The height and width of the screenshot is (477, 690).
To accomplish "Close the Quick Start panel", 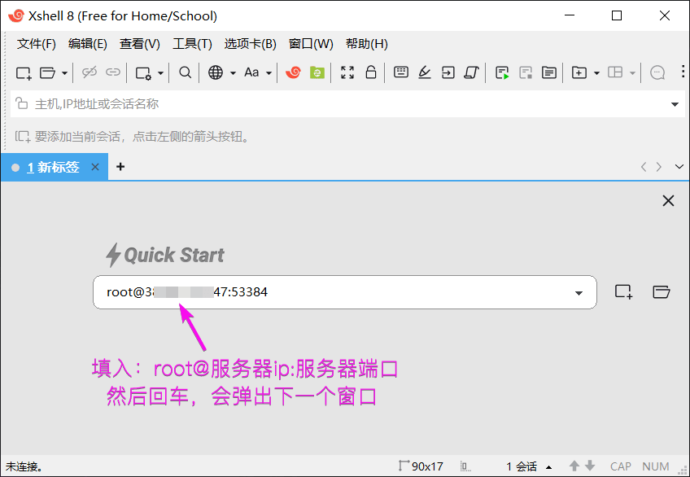I will click(668, 201).
